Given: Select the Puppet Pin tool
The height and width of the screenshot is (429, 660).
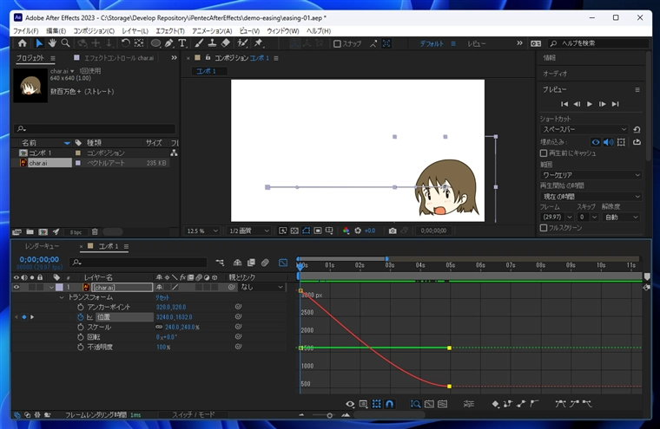Looking at the screenshot, I should coord(258,42).
